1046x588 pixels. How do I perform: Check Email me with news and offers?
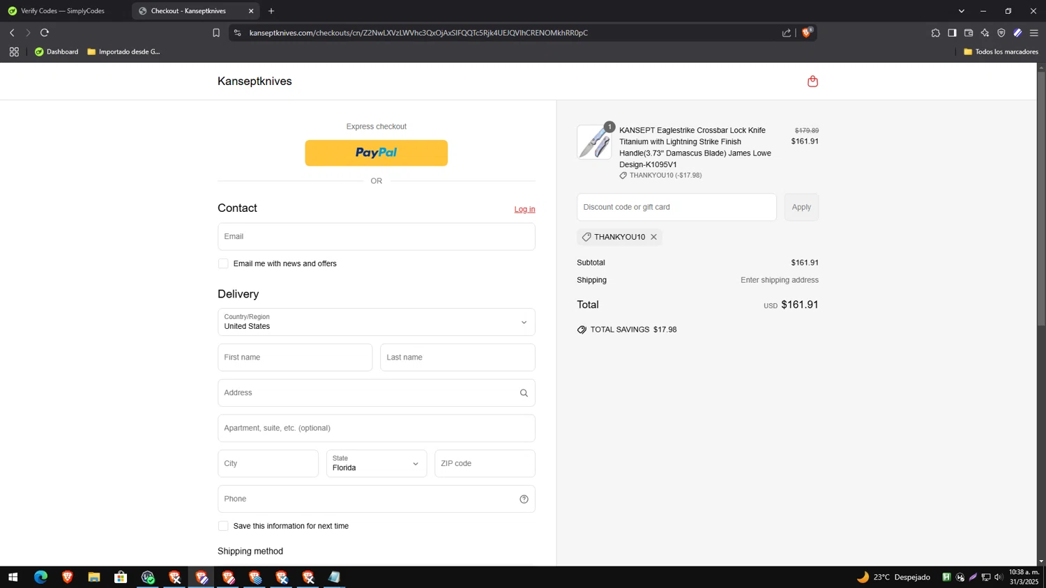223,263
